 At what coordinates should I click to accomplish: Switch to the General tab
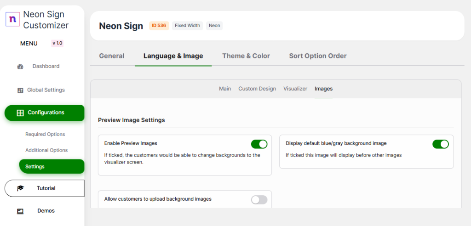(x=112, y=56)
